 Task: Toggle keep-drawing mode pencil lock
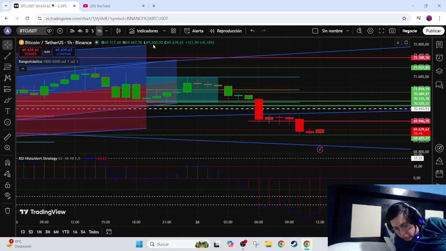pyautogui.click(x=7, y=174)
